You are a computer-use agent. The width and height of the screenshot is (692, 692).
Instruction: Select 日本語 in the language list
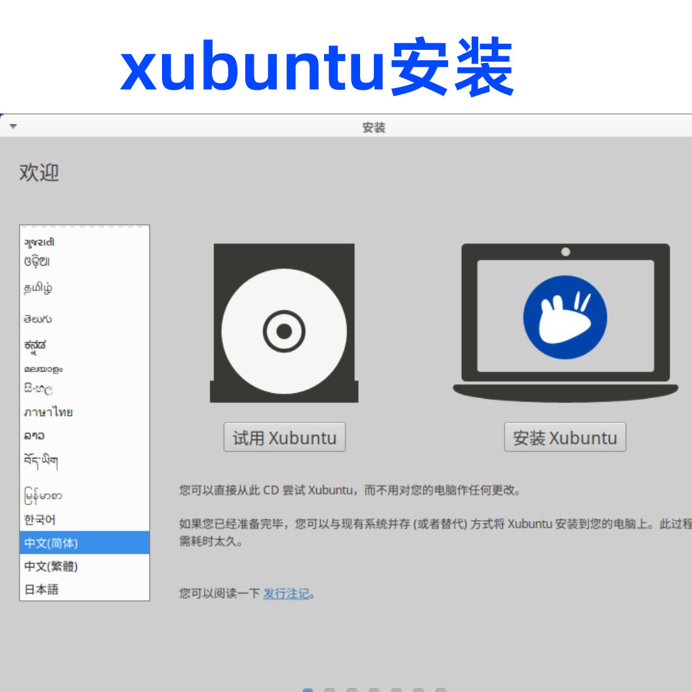(x=85, y=589)
